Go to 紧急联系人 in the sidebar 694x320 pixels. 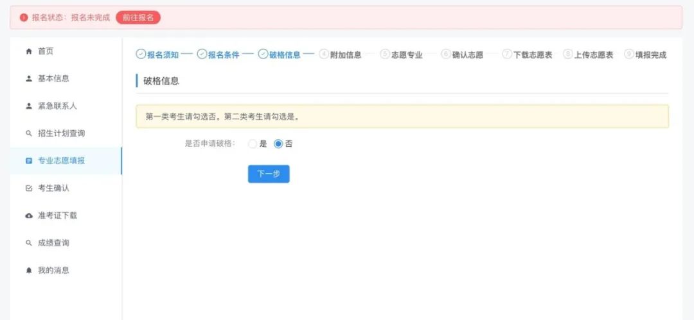click(66, 106)
